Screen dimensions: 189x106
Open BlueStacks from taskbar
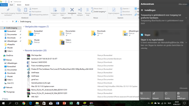click(85, 103)
